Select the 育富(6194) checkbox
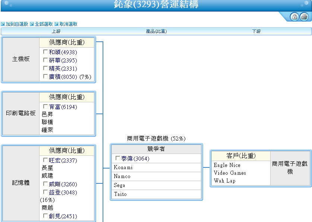 [x=45, y=107]
